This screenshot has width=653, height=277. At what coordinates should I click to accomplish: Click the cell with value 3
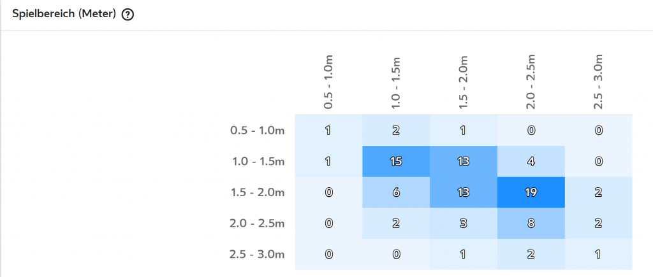(x=464, y=224)
